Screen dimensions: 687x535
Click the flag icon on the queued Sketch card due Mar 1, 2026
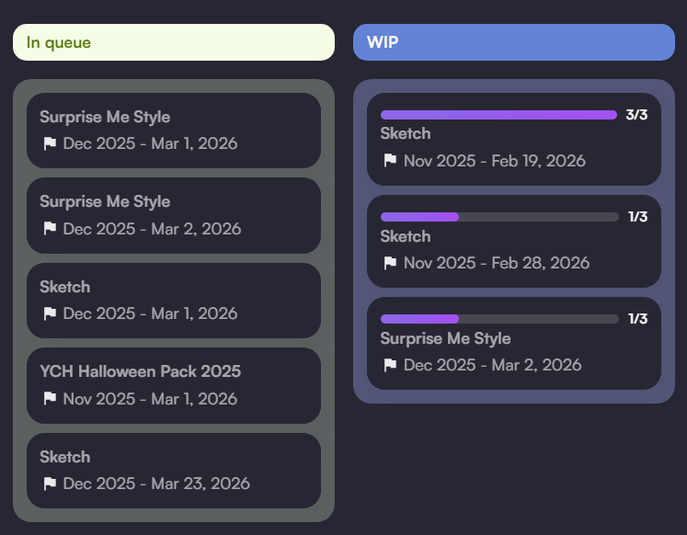(50, 313)
